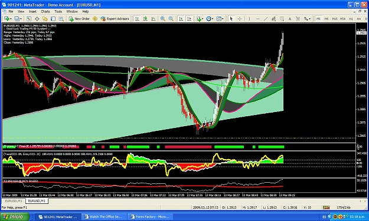Open the Periods clock icon

point(208,19)
